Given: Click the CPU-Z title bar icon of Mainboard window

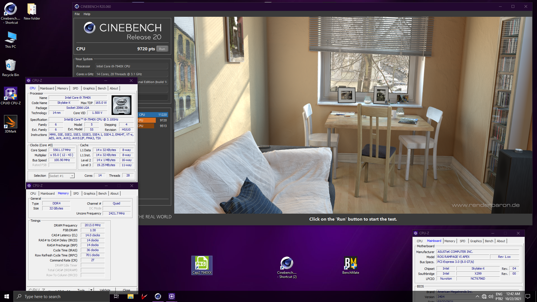Looking at the screenshot, I should 416,233.
